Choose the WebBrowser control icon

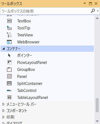coord(9,42)
